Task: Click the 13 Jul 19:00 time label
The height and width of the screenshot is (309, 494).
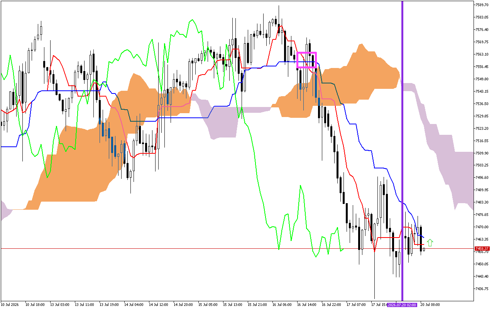Action: coord(109,305)
